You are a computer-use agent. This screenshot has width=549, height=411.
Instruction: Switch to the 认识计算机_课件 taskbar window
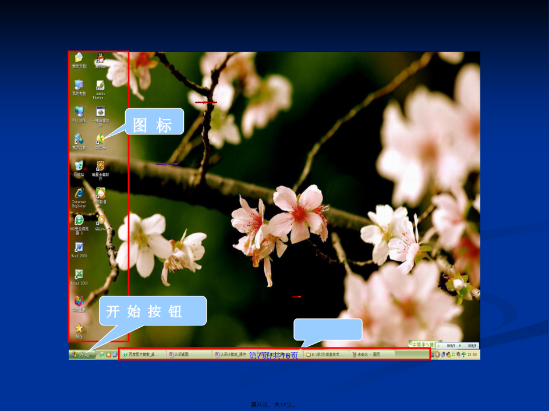pos(235,355)
